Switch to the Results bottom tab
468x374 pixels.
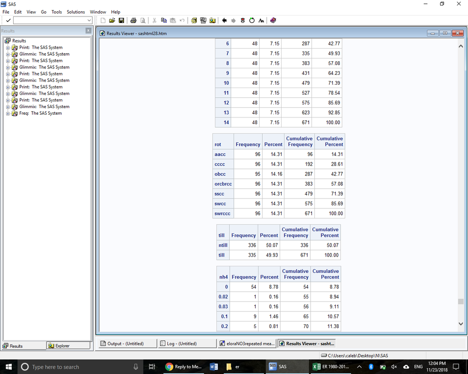pyautogui.click(x=24, y=345)
